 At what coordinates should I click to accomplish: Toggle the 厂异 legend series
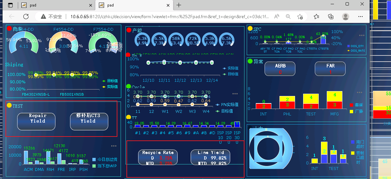tap(356, 111)
